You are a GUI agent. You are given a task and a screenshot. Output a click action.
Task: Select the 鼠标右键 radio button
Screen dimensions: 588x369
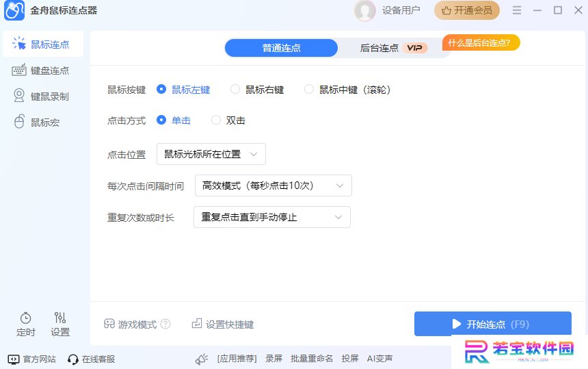235,89
